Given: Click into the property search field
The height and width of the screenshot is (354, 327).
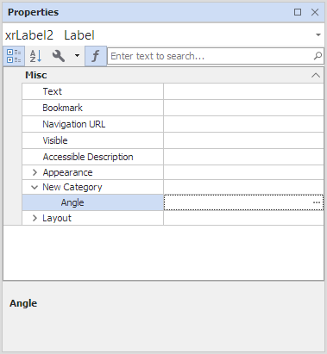Looking at the screenshot, I should (211, 56).
